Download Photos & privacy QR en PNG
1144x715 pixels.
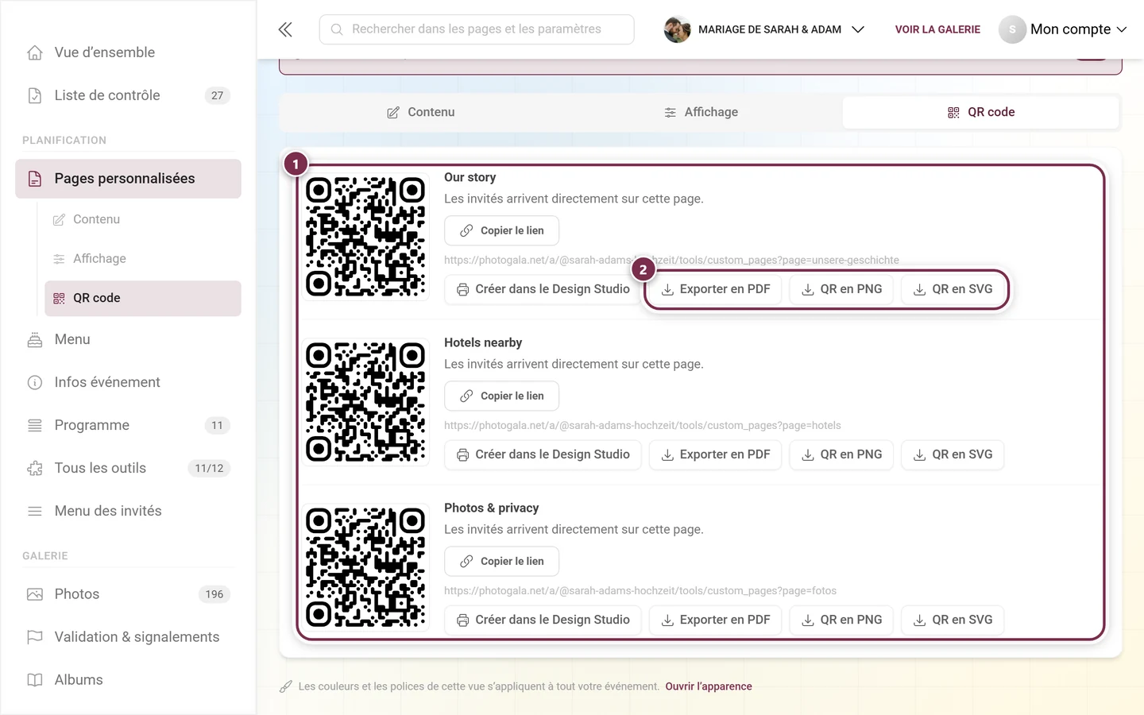(841, 620)
